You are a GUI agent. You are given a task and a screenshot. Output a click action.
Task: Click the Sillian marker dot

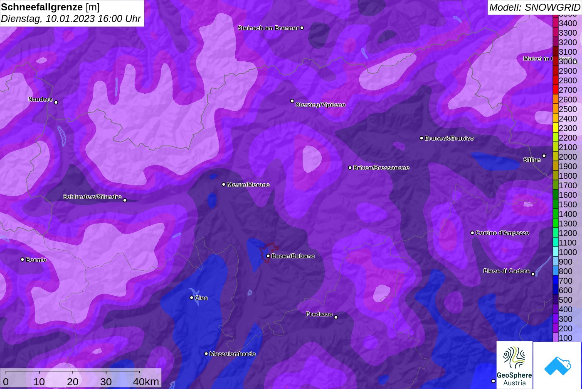click(x=544, y=156)
